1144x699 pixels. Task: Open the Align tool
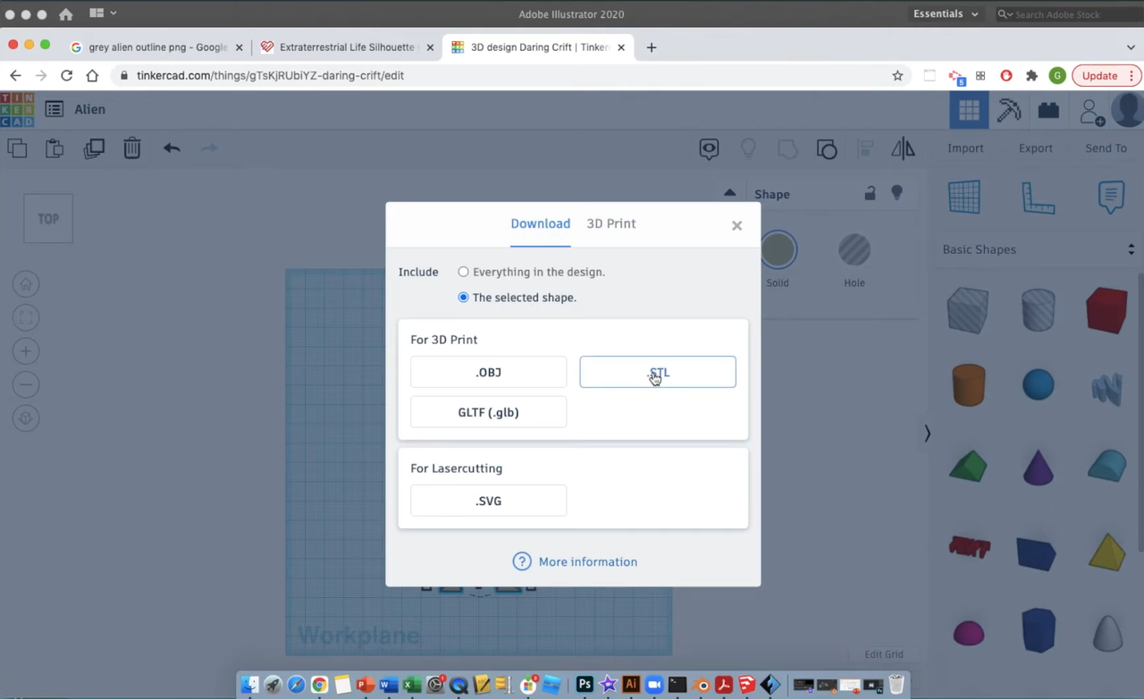(x=863, y=148)
